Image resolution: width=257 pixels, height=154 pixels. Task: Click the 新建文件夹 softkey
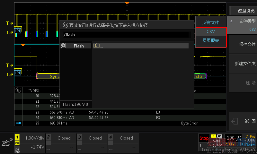point(243,64)
